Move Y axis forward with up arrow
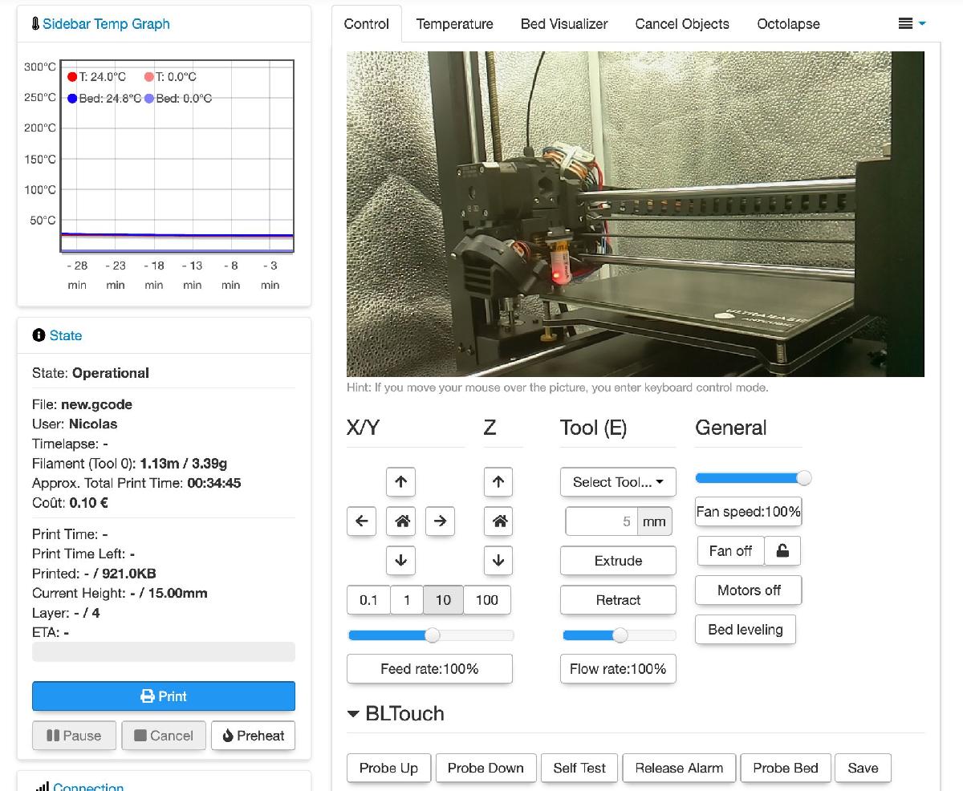The width and height of the screenshot is (963, 791). 401,482
